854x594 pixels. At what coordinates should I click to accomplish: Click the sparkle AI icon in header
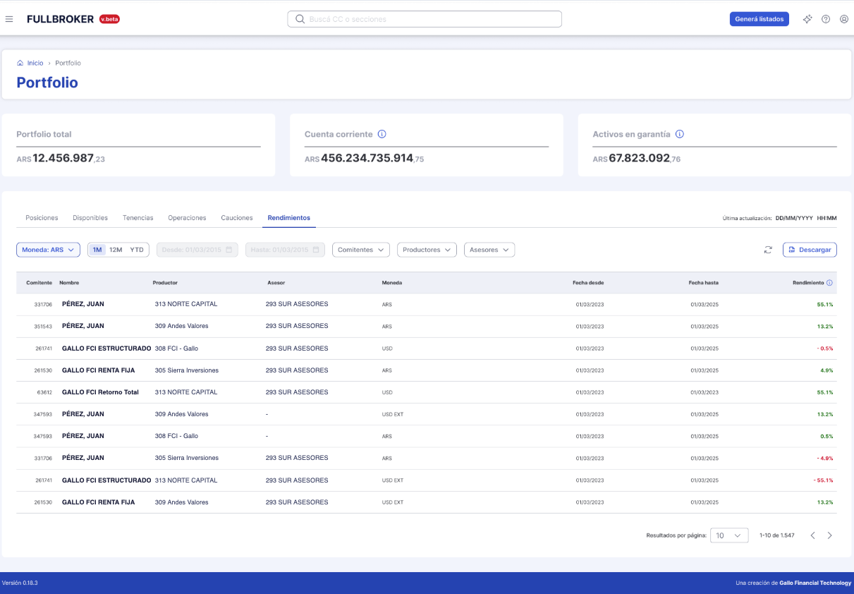pos(807,19)
